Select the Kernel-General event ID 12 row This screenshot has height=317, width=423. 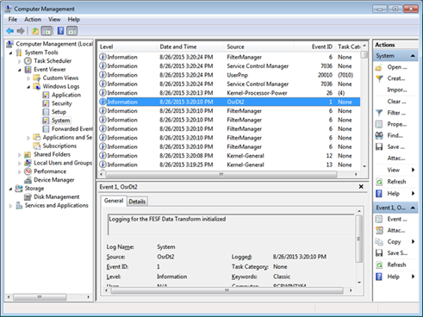point(229,156)
